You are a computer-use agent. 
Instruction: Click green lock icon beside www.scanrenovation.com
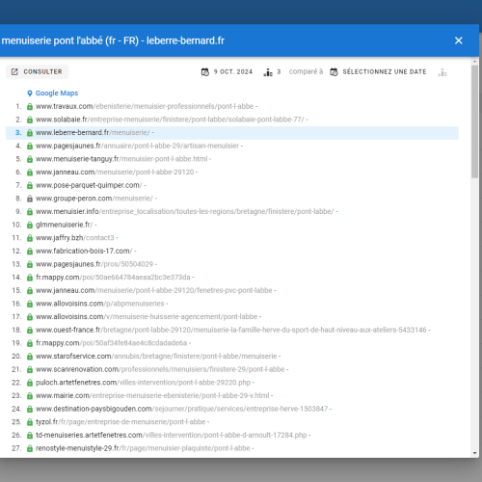coord(30,370)
